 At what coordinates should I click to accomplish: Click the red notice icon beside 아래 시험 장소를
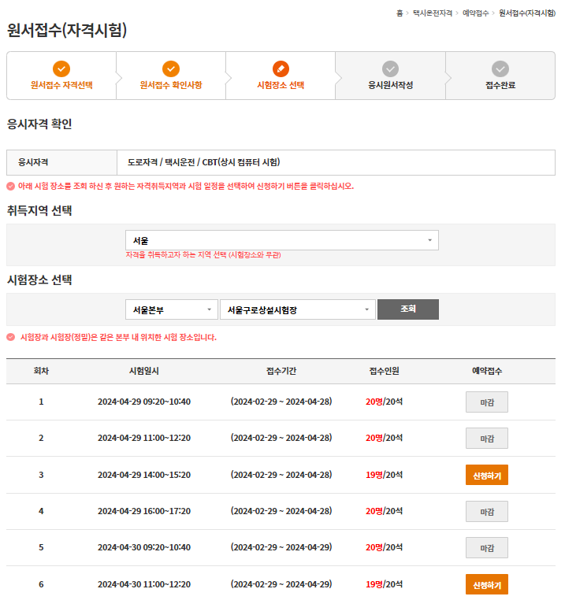point(11,187)
